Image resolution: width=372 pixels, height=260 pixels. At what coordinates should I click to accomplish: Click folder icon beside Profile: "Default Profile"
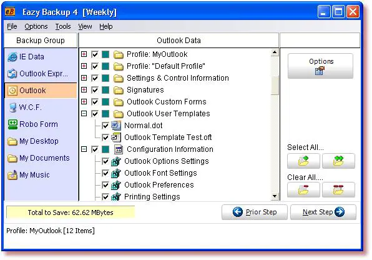(118, 66)
